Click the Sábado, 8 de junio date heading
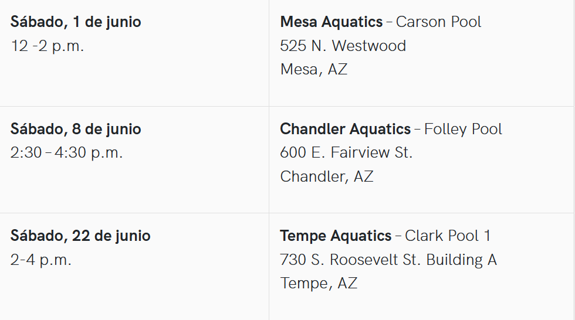Viewport: 575px width, 320px height. click(76, 129)
